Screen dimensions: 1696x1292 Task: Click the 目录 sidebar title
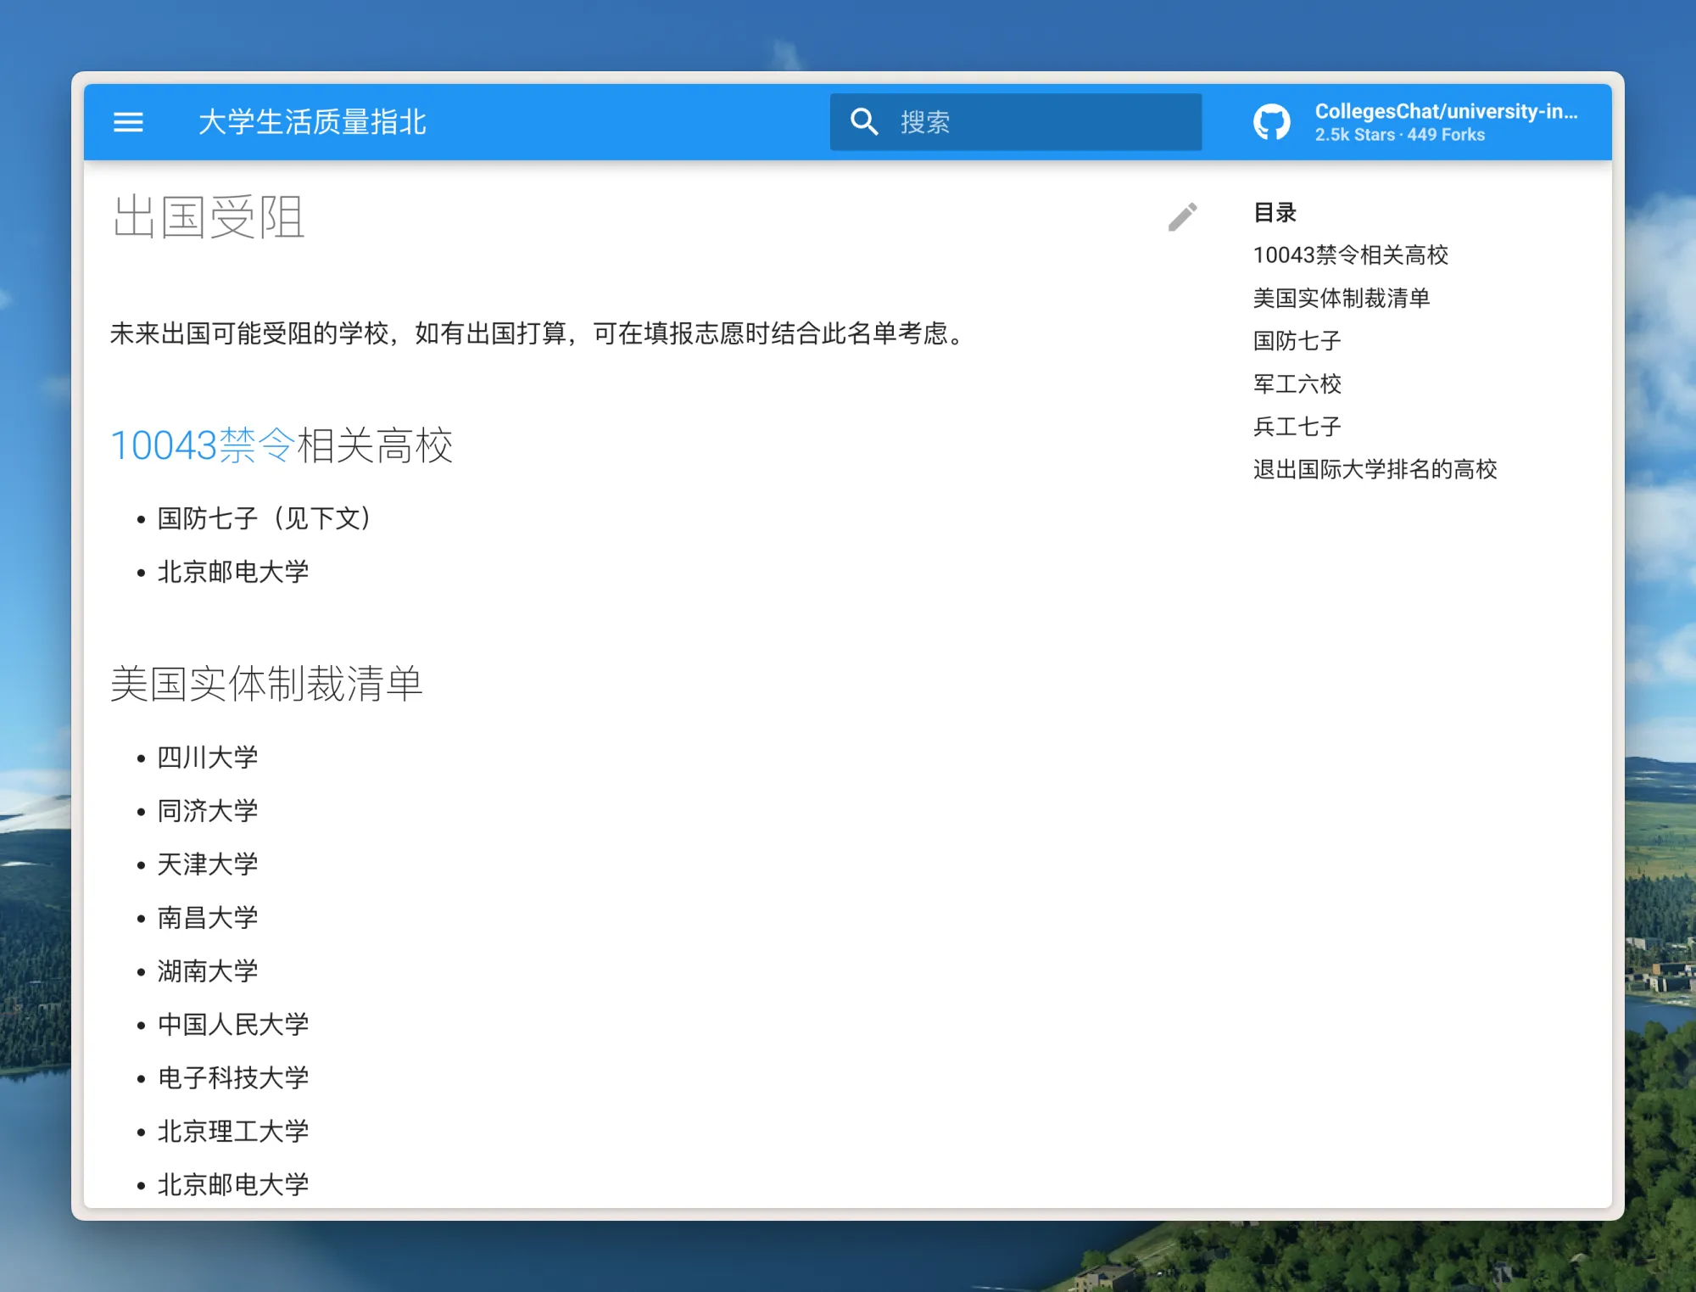click(1275, 212)
